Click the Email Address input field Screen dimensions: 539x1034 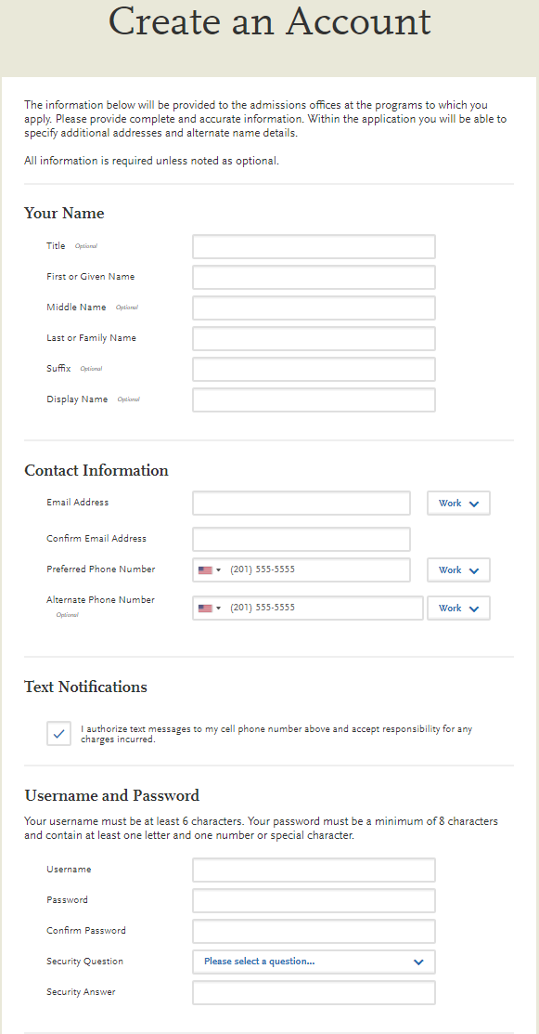[x=302, y=504]
